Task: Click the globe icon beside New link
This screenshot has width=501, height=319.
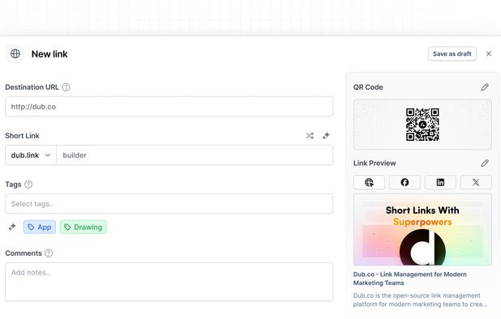Action: pos(15,53)
